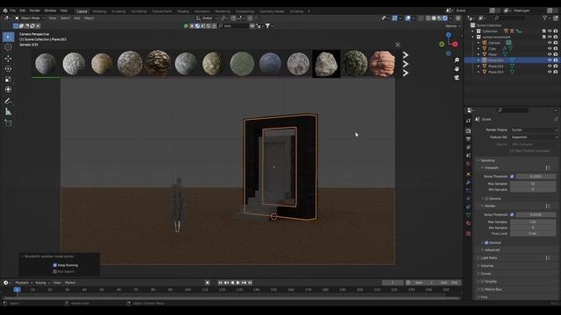Open the Material properties tab icon
The height and width of the screenshot is (315, 561).
click(468, 223)
